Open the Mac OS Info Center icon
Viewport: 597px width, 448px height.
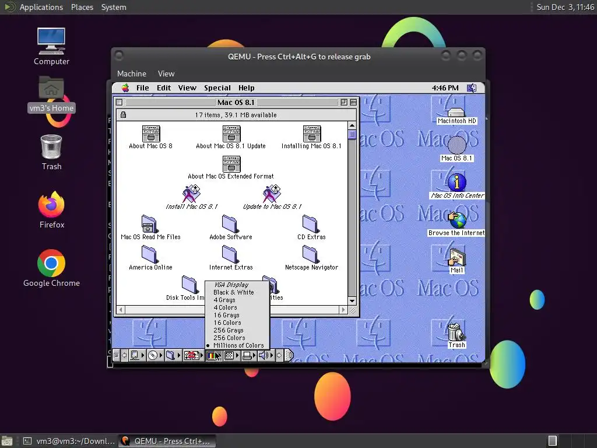point(457,182)
